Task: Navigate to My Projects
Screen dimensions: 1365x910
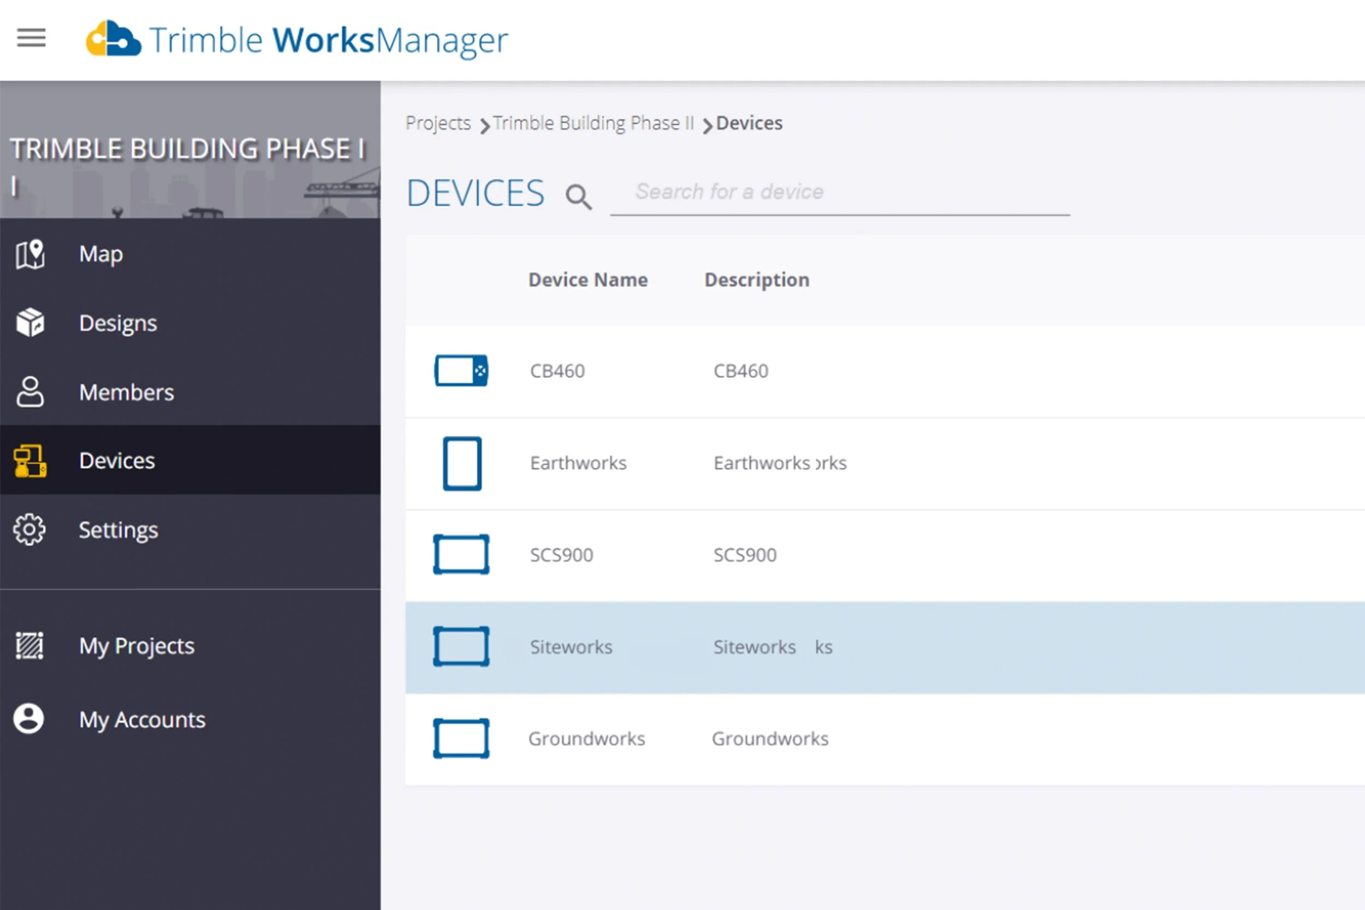Action: pyautogui.click(x=136, y=646)
